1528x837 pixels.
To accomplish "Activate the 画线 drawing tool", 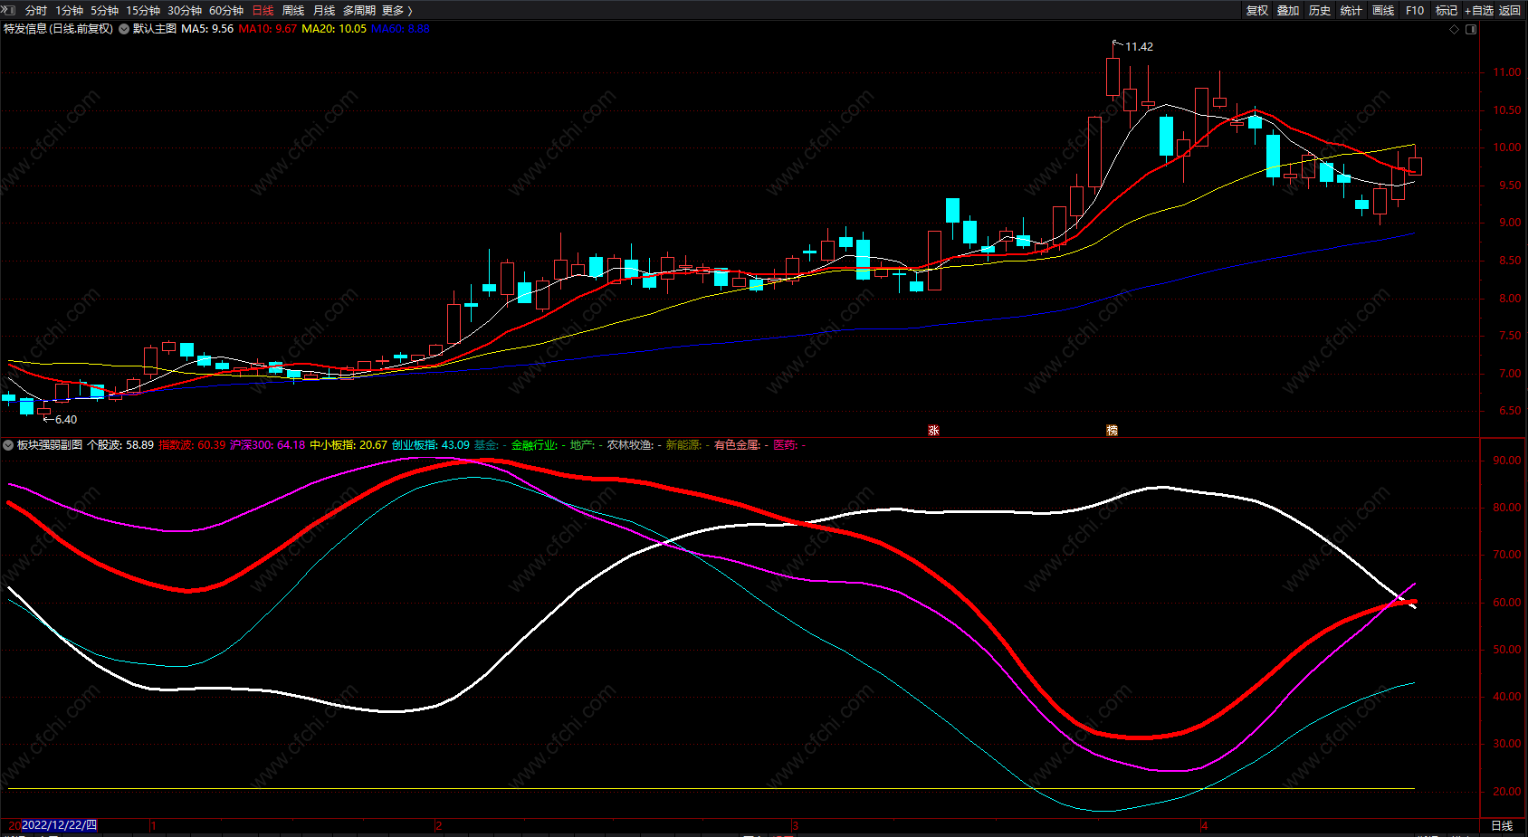I will [x=1383, y=11].
